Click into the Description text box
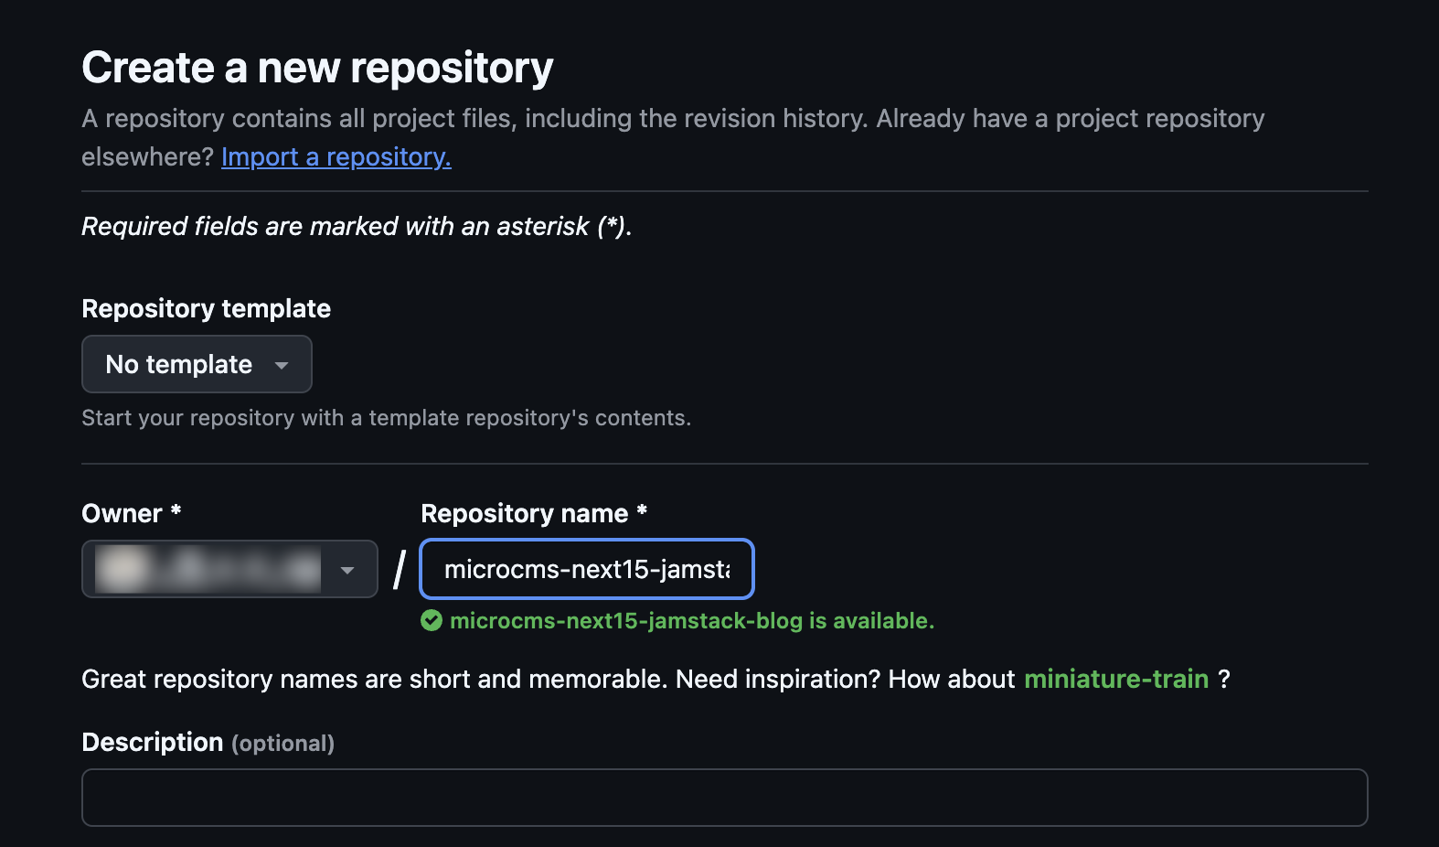 (x=724, y=798)
